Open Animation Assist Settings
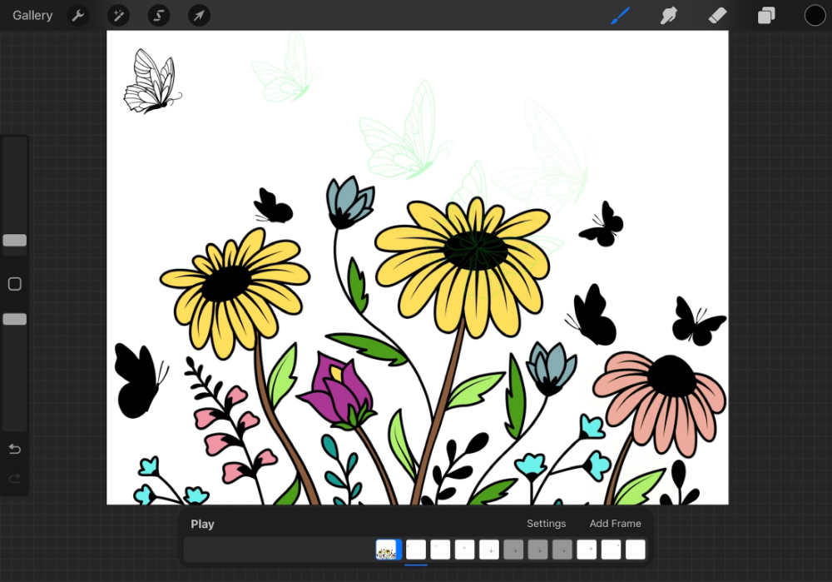832x582 pixels. tap(546, 524)
